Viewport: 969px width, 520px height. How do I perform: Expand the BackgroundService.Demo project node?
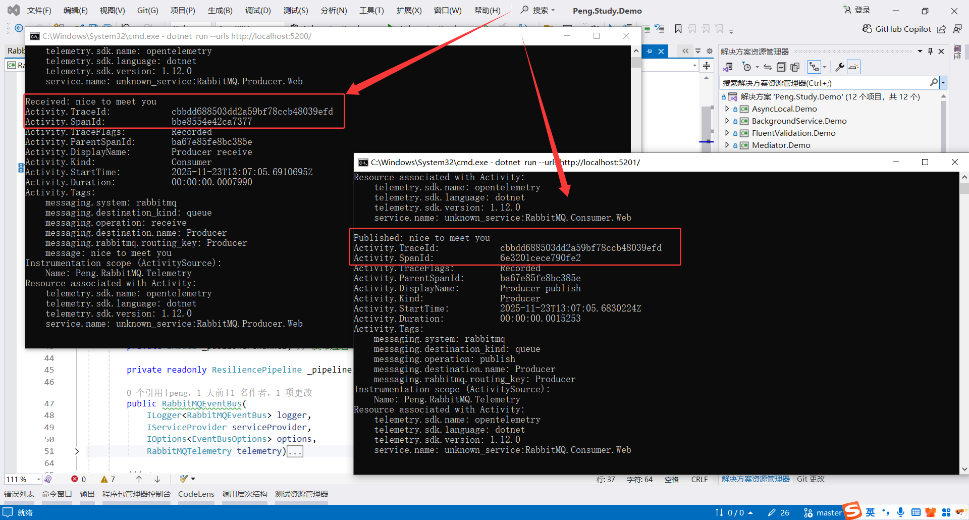(727, 121)
